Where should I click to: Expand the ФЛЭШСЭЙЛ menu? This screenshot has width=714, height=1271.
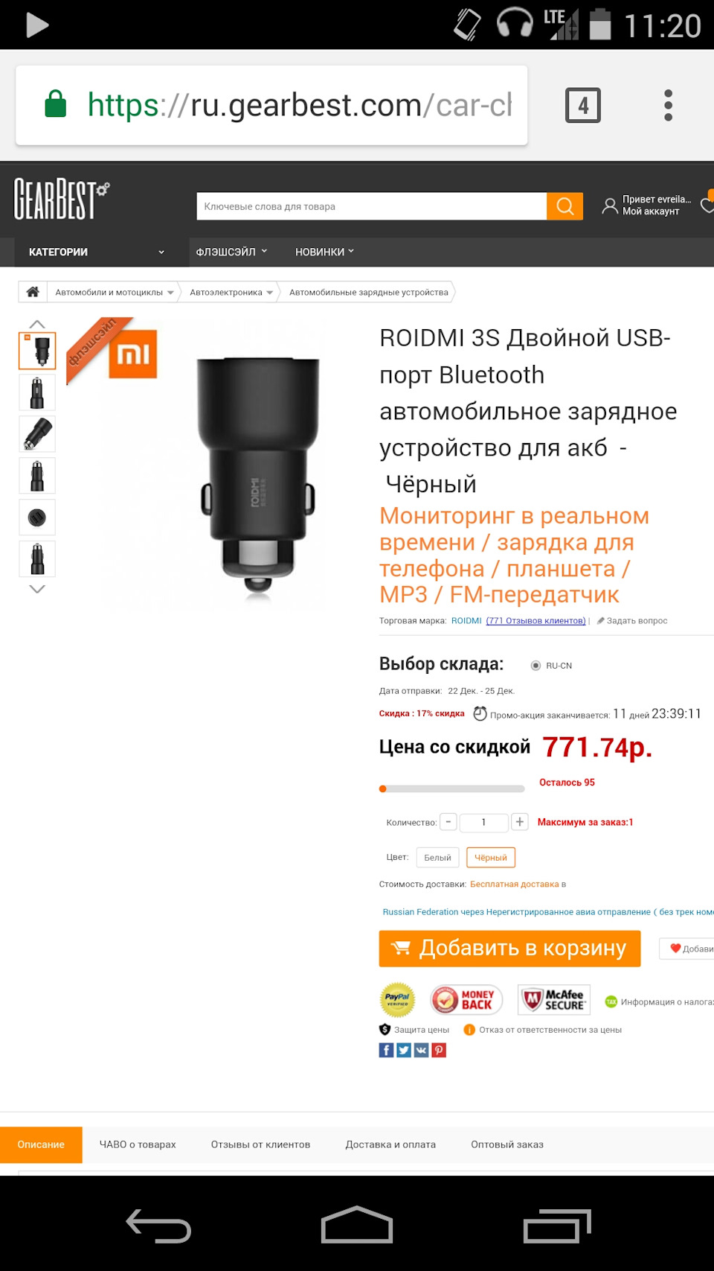231,252
